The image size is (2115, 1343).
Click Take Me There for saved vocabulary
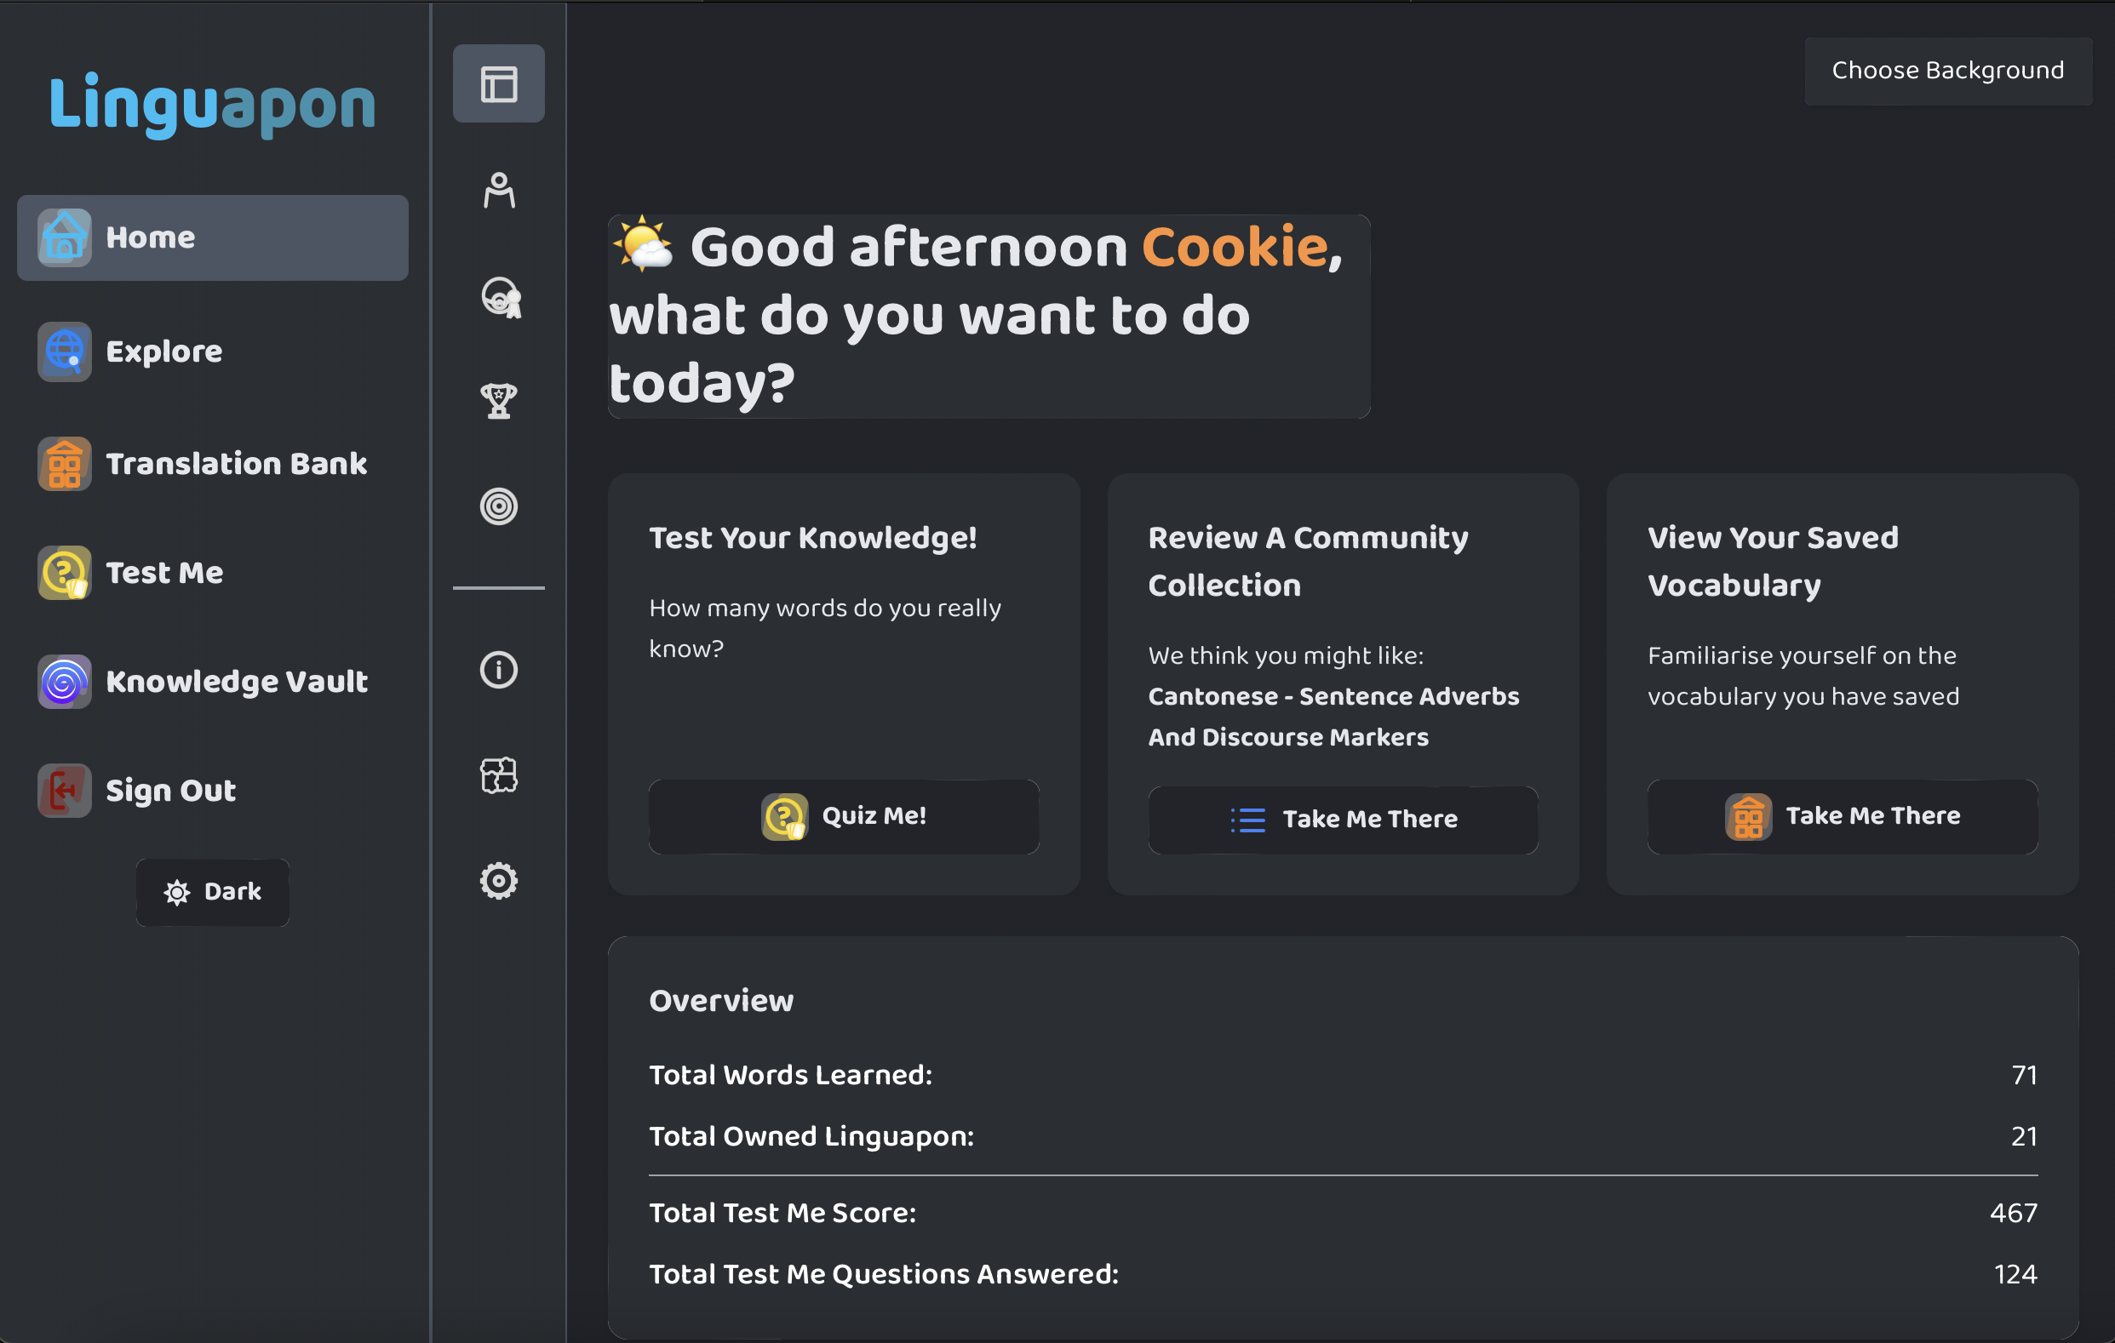[1842, 815]
